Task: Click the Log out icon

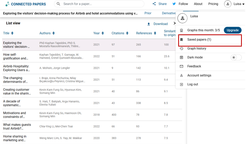Action: (x=182, y=84)
